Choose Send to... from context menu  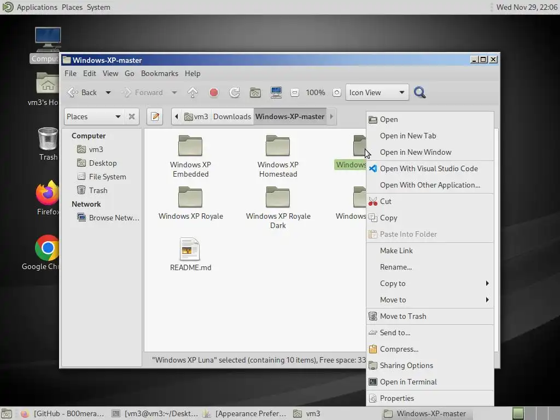pyautogui.click(x=430, y=333)
